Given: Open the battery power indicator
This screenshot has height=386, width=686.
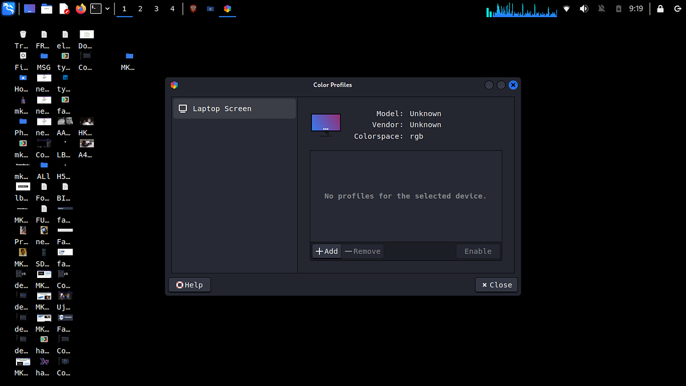Looking at the screenshot, I should (x=619, y=9).
